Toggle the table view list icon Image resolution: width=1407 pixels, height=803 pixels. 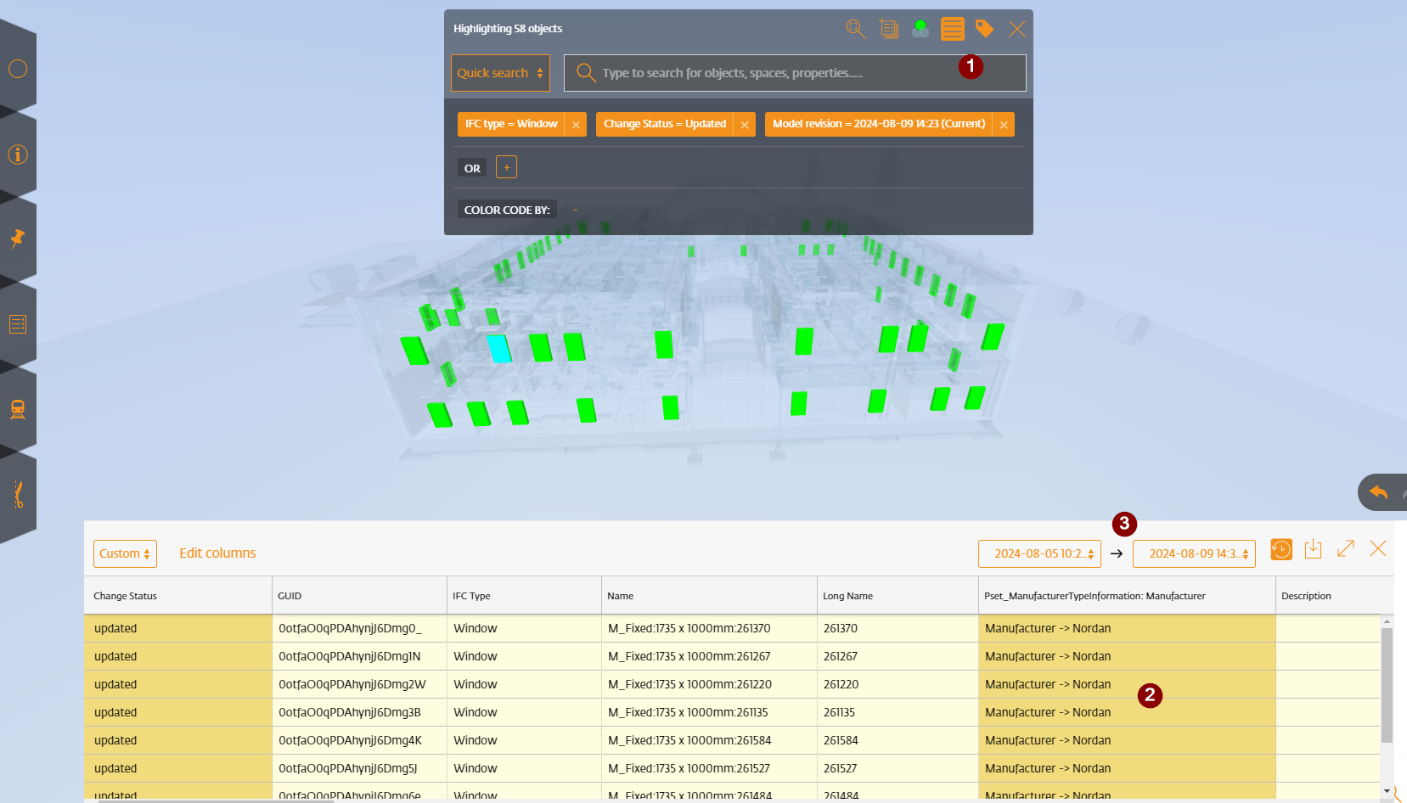coord(953,29)
